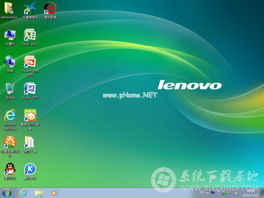Open the Excel 2007 shortcut
264x198 pixels.
pos(30,37)
